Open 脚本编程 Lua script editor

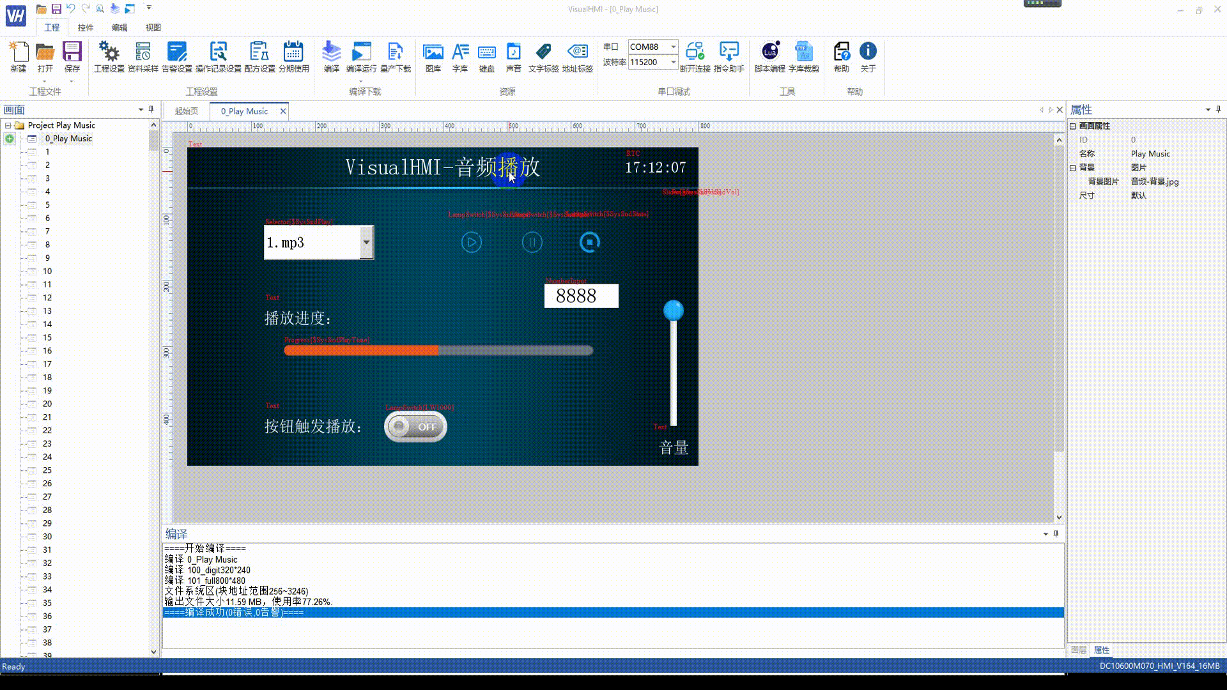tap(770, 57)
